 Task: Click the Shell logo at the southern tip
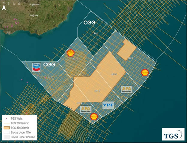pyautogui.click(x=94, y=117)
